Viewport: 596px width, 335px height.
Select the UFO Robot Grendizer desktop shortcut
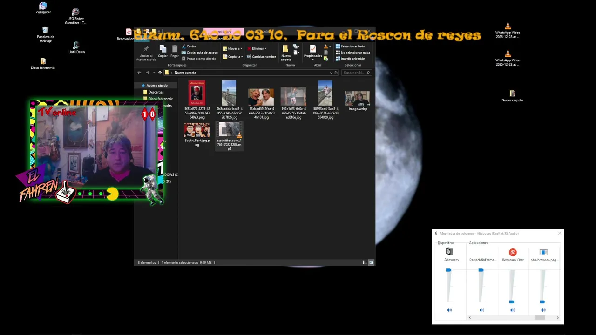75,16
